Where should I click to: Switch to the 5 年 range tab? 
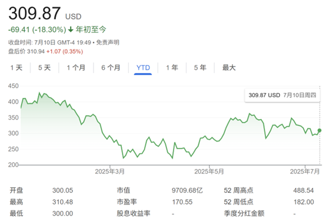(x=200, y=68)
